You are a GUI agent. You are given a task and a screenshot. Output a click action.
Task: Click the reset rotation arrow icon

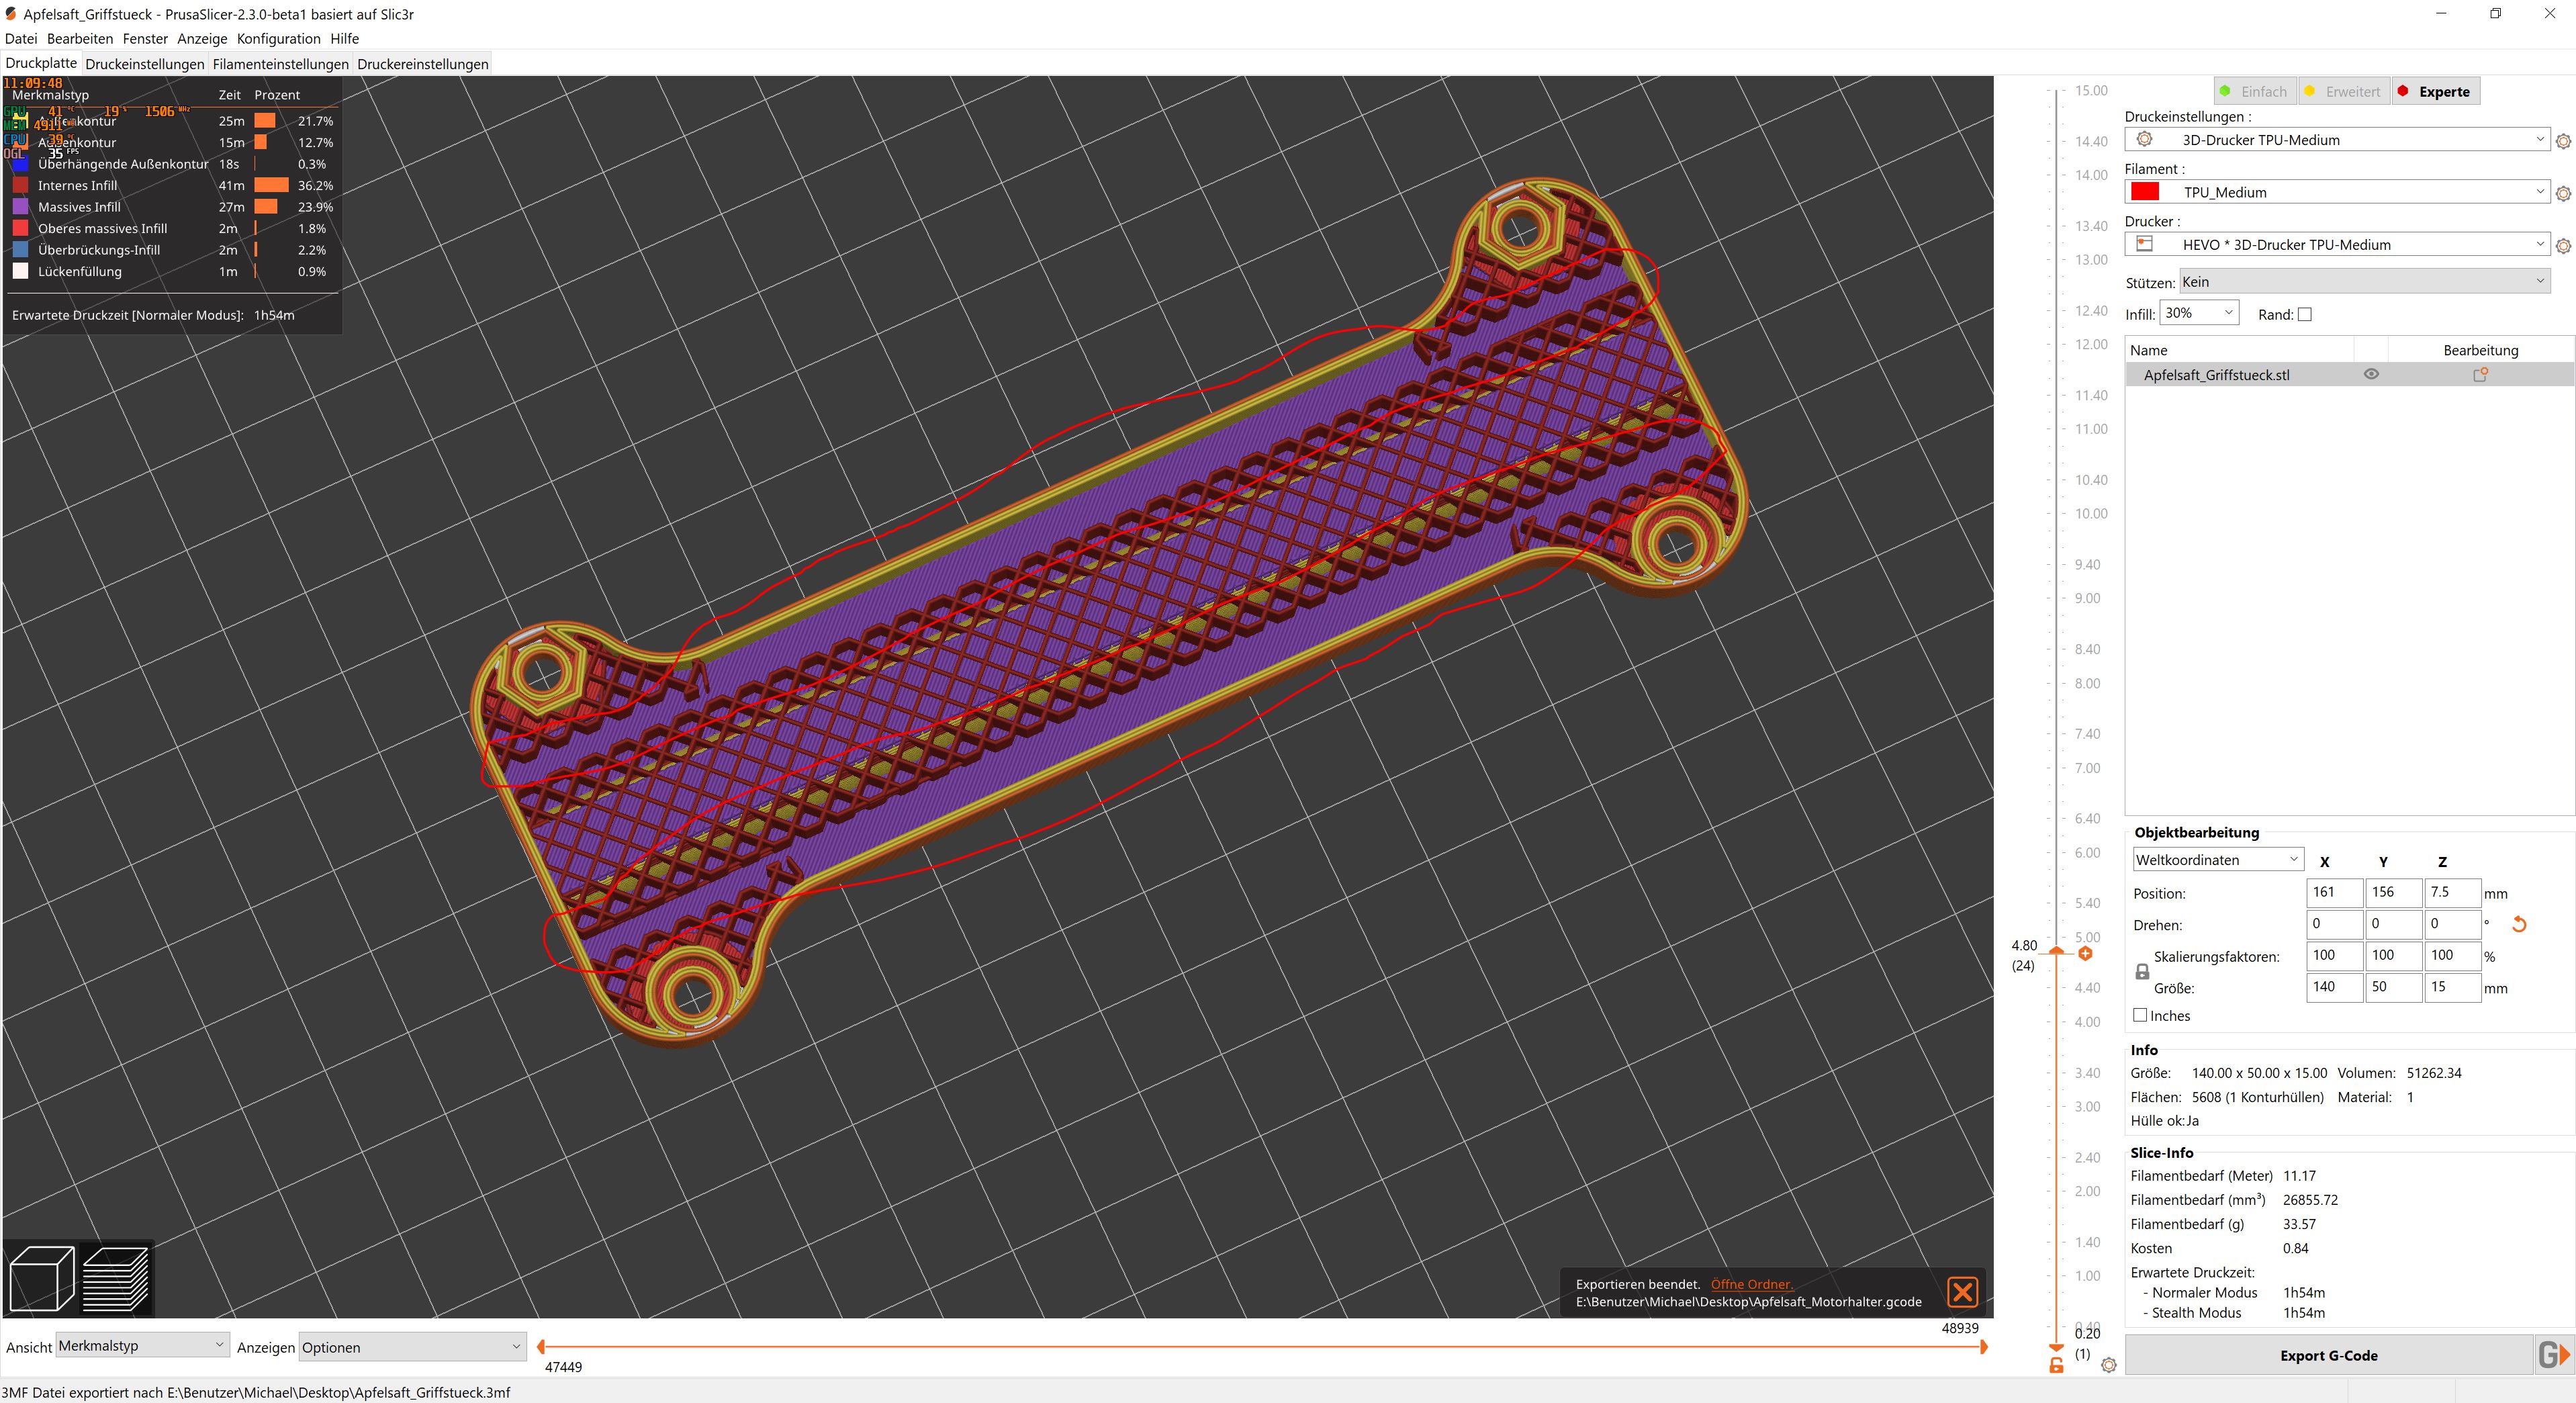[2519, 924]
